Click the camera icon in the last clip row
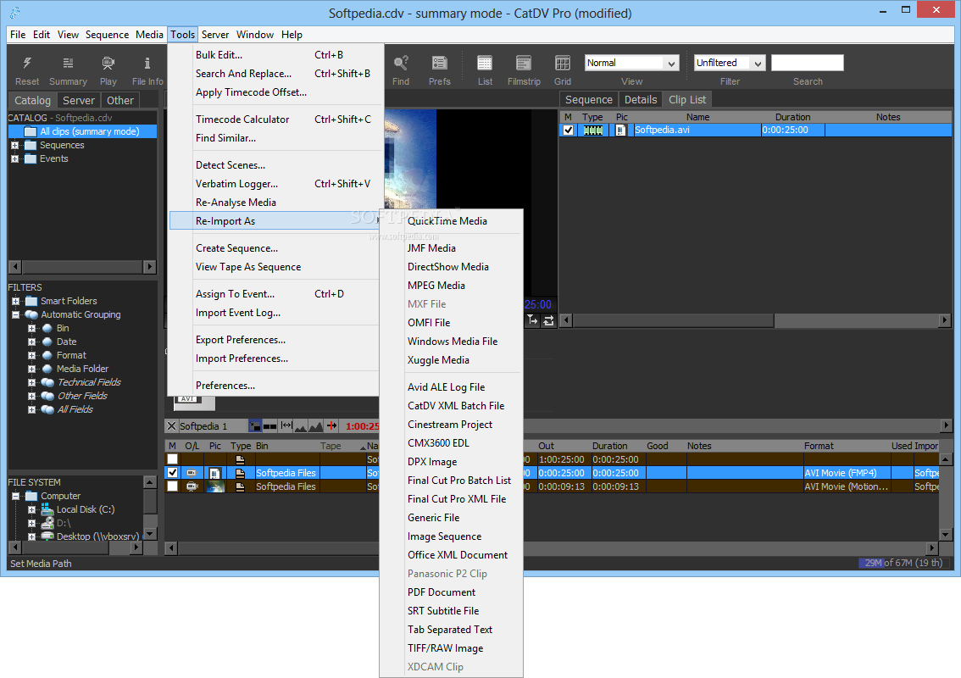This screenshot has height=678, width=961. [x=192, y=486]
